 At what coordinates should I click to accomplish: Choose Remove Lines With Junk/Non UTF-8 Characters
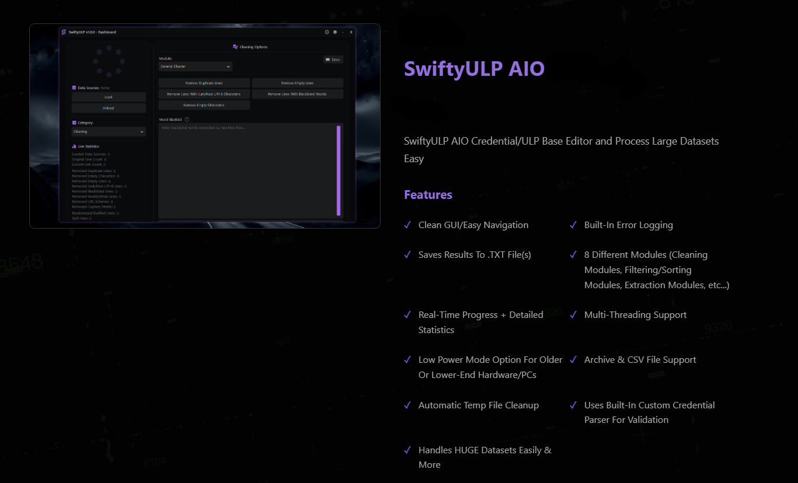click(204, 94)
